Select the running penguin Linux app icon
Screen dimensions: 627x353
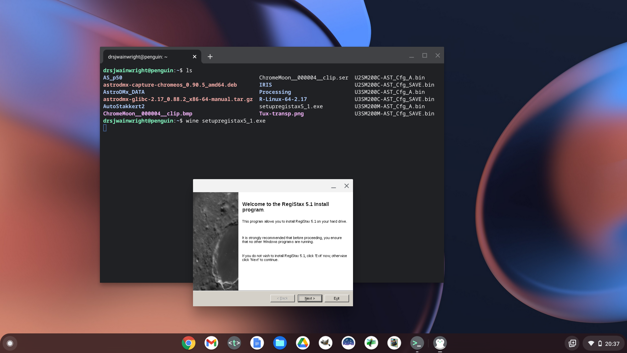click(440, 343)
